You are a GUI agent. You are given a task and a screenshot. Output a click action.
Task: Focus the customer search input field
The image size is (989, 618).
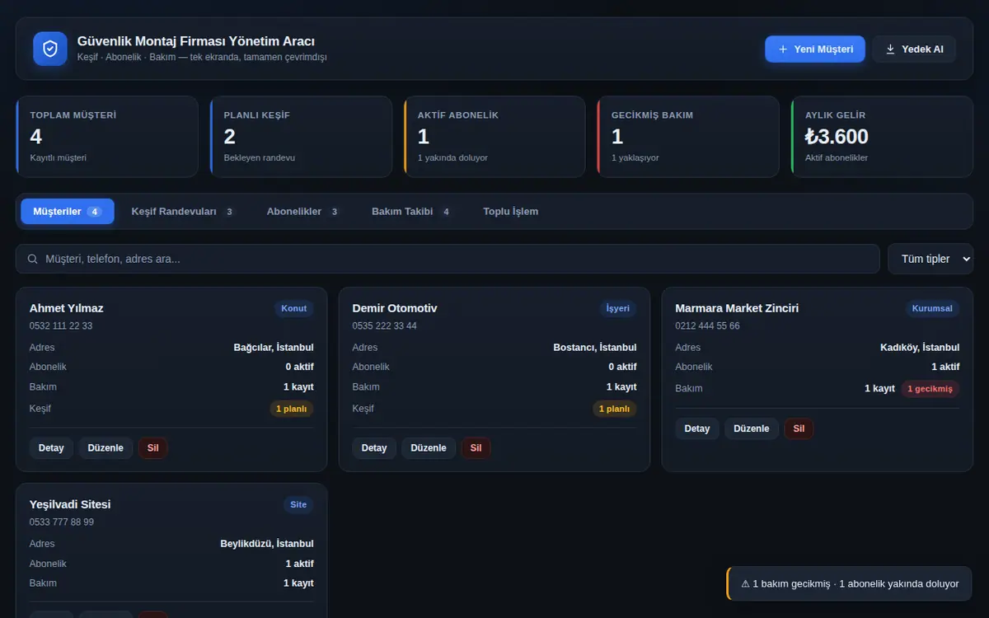tap(448, 259)
